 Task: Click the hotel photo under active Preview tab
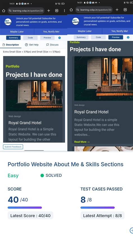(104, 78)
